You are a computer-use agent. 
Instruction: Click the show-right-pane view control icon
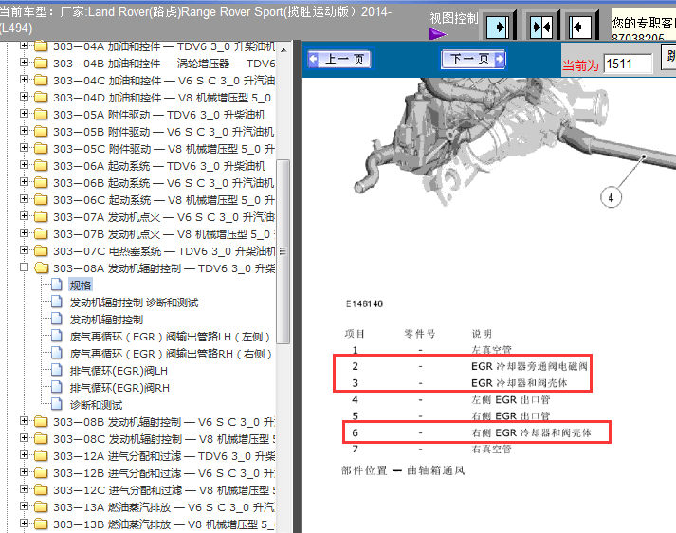499,27
